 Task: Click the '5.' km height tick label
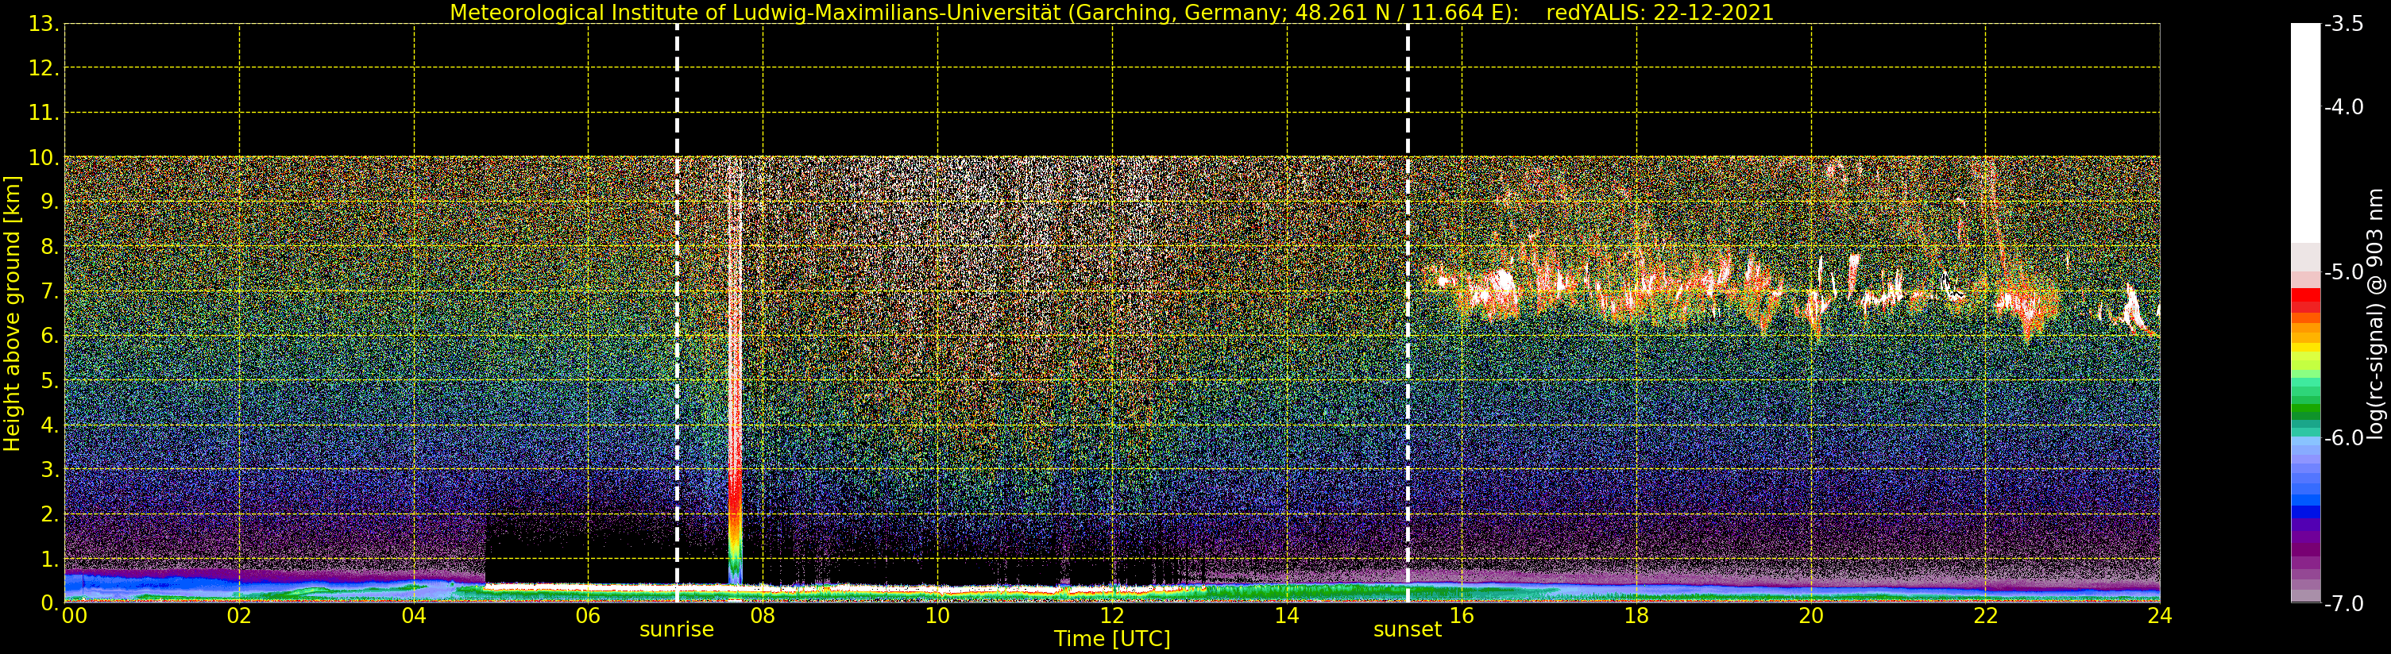[x=50, y=380]
